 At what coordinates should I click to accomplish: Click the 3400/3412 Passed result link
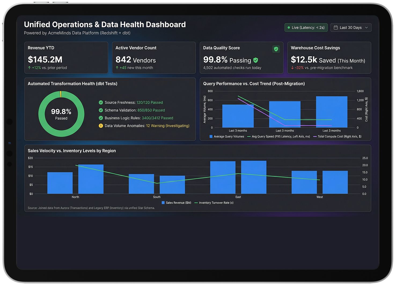point(157,118)
